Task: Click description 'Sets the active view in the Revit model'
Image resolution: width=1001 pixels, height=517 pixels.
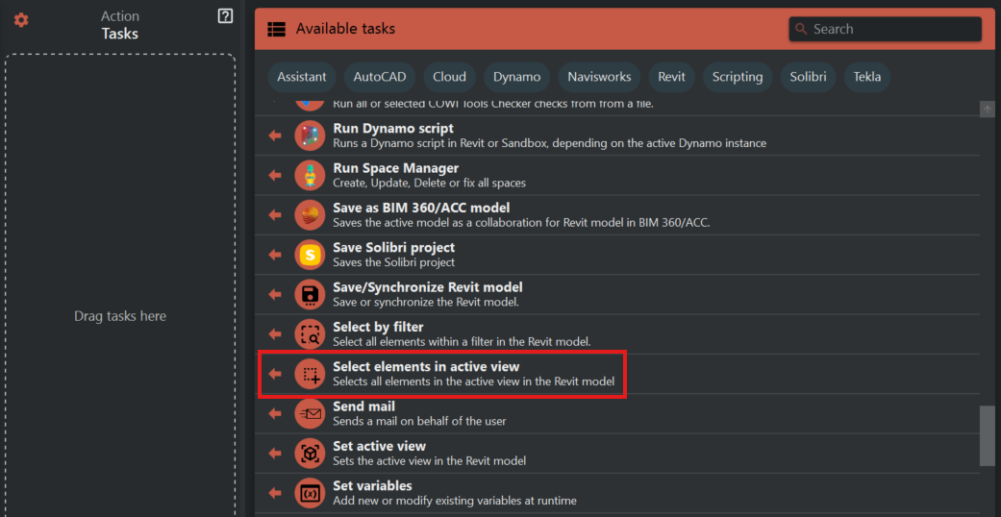Action: [x=430, y=461]
